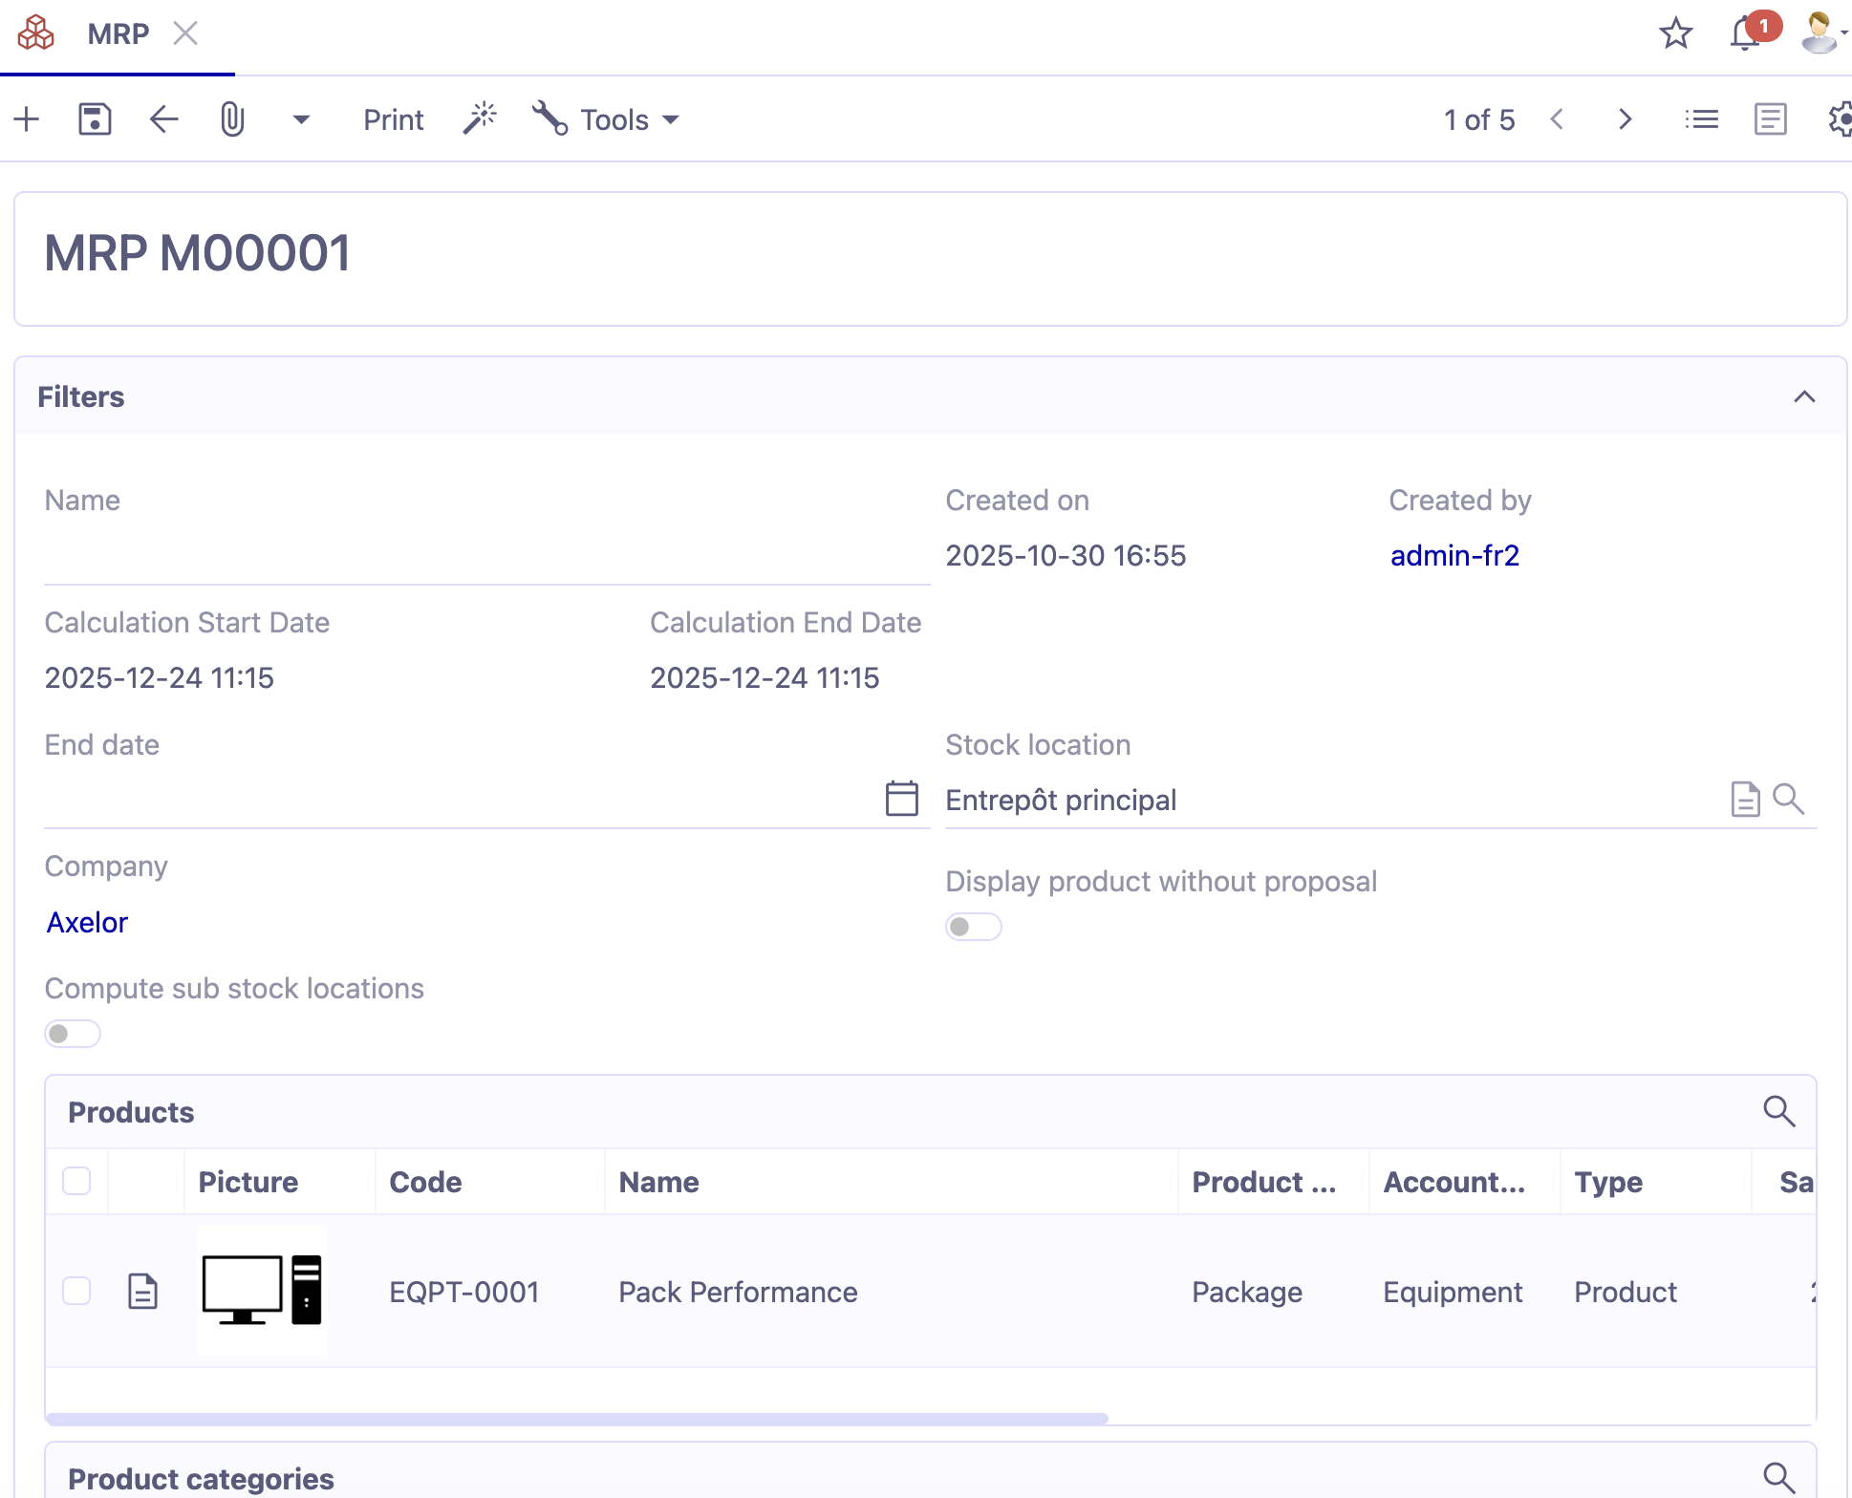
Task: Open Stock location search with magnifier icon
Action: click(1788, 800)
